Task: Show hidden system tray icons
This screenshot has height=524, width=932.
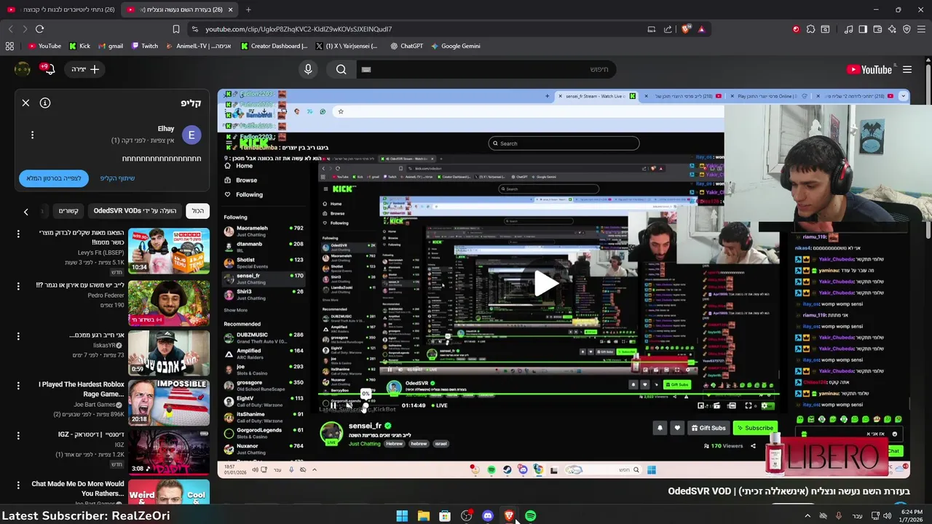Action: pyautogui.click(x=807, y=516)
